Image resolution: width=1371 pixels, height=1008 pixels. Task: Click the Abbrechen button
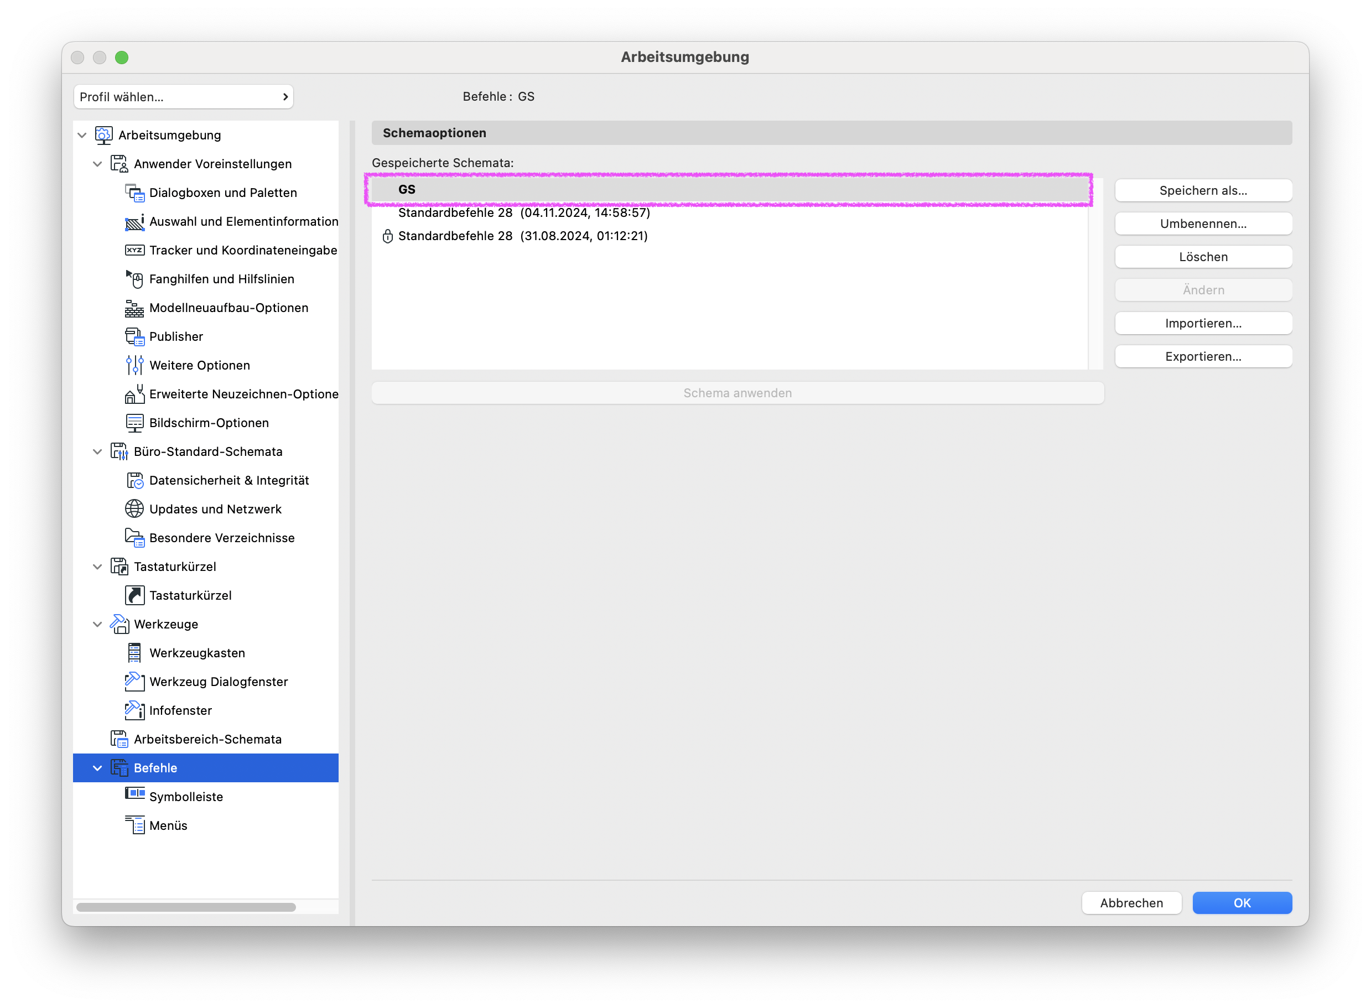coord(1132,902)
